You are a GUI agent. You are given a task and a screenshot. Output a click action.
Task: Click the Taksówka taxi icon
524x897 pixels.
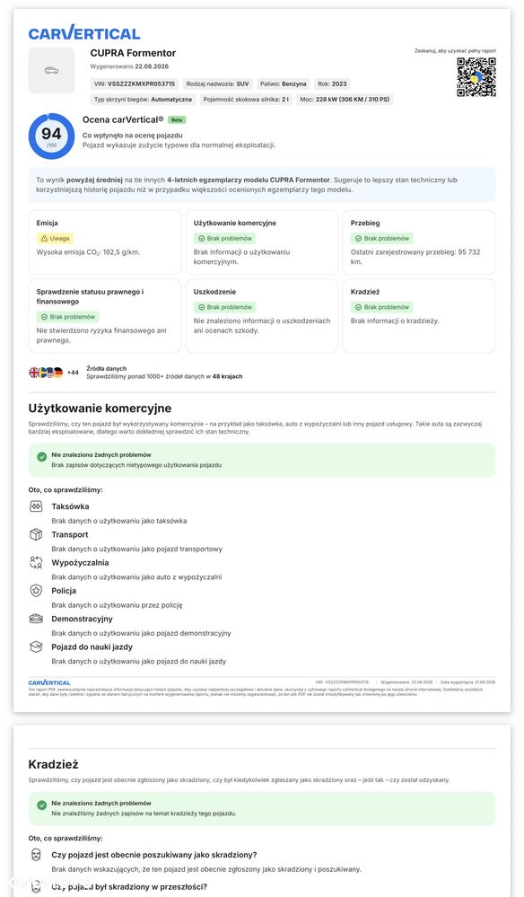click(36, 506)
